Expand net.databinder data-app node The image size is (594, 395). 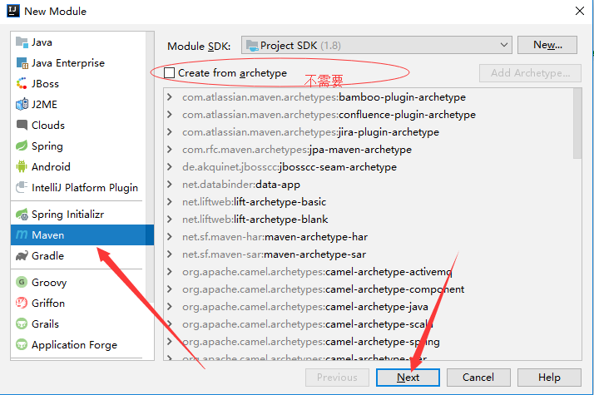coord(170,185)
